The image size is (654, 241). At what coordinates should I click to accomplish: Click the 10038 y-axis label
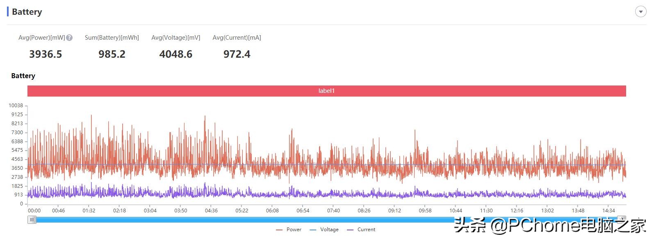tap(16, 106)
